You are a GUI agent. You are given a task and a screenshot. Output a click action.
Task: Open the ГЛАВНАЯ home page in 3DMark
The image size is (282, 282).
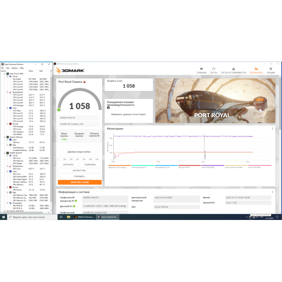(x=201, y=70)
